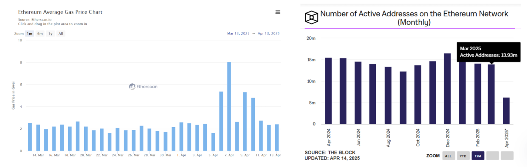Click the Apr 2024 active addresses bar

click(x=328, y=91)
